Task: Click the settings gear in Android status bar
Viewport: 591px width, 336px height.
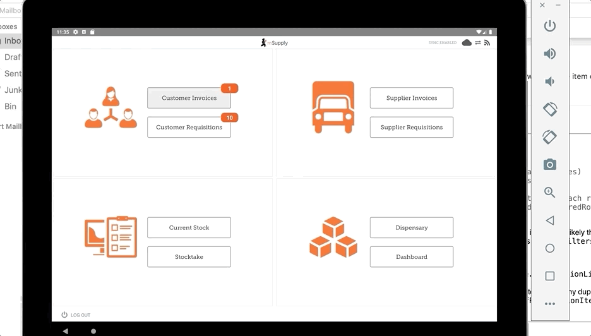Action: click(x=75, y=32)
